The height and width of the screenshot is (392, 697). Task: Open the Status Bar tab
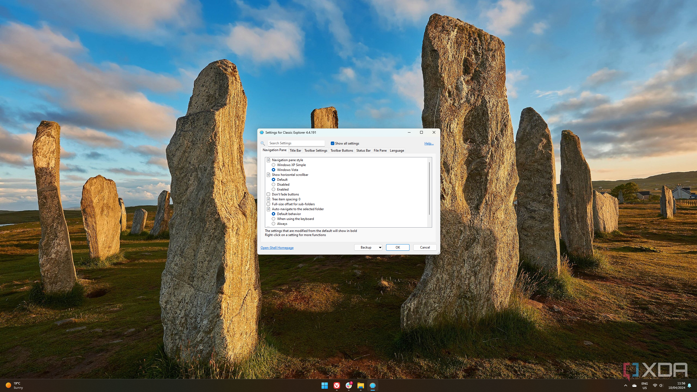point(363,151)
